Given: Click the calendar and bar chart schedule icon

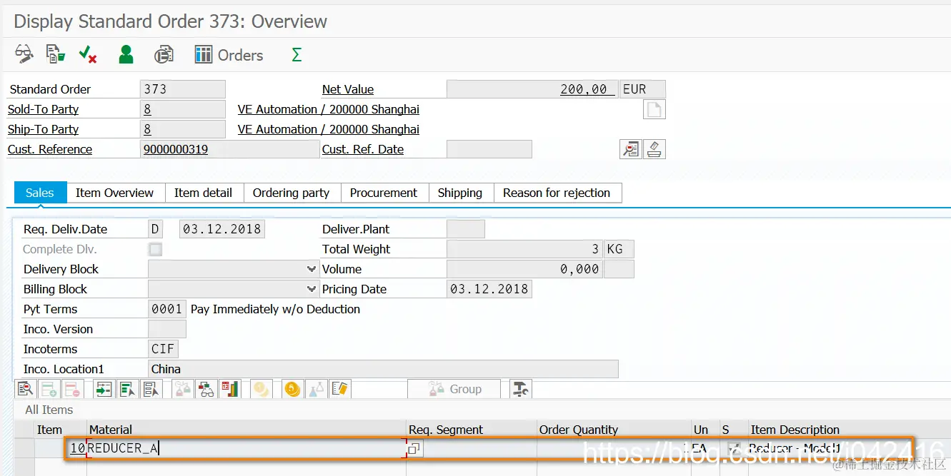Looking at the screenshot, I should 230,389.
